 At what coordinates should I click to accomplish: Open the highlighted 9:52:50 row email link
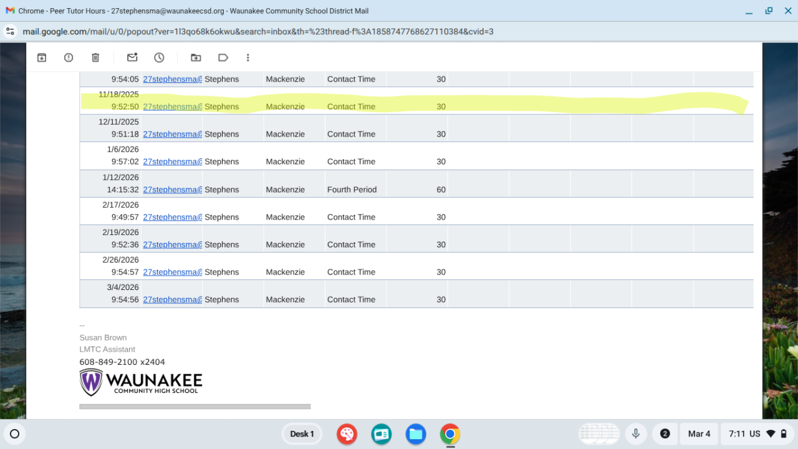coord(172,107)
